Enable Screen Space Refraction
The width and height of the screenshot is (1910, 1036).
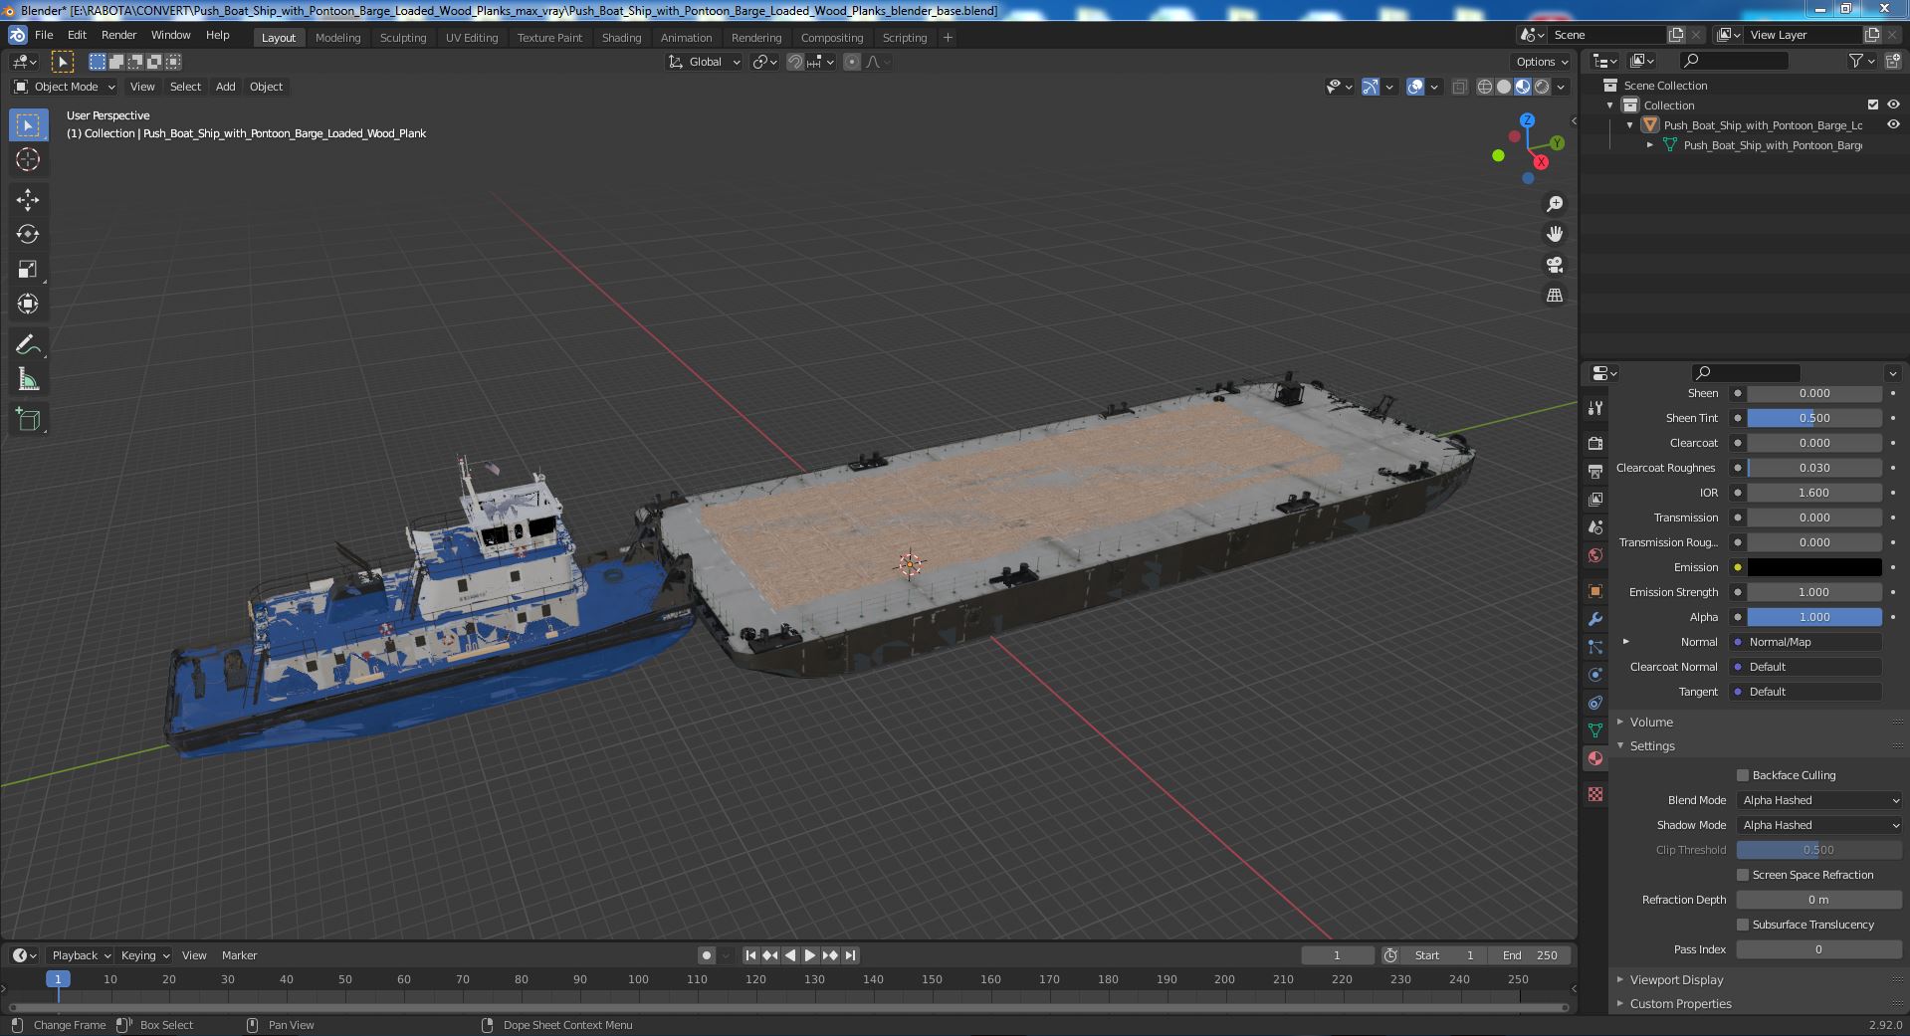tap(1743, 875)
